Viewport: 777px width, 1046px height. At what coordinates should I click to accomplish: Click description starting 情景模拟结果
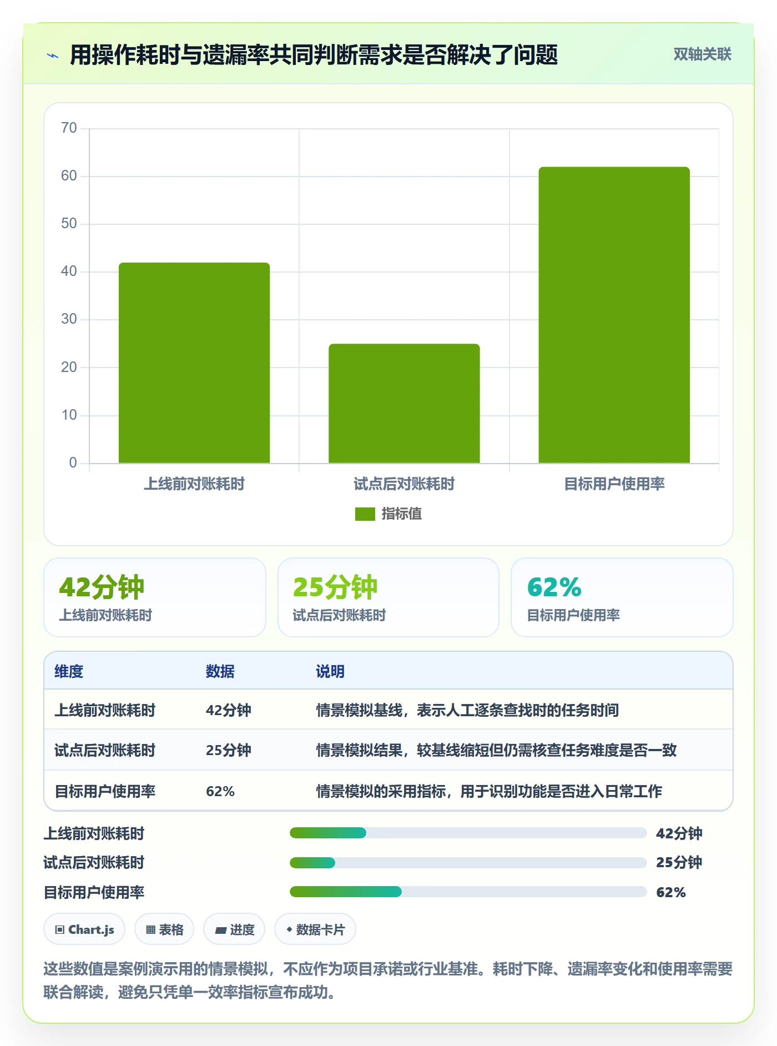[x=496, y=750]
